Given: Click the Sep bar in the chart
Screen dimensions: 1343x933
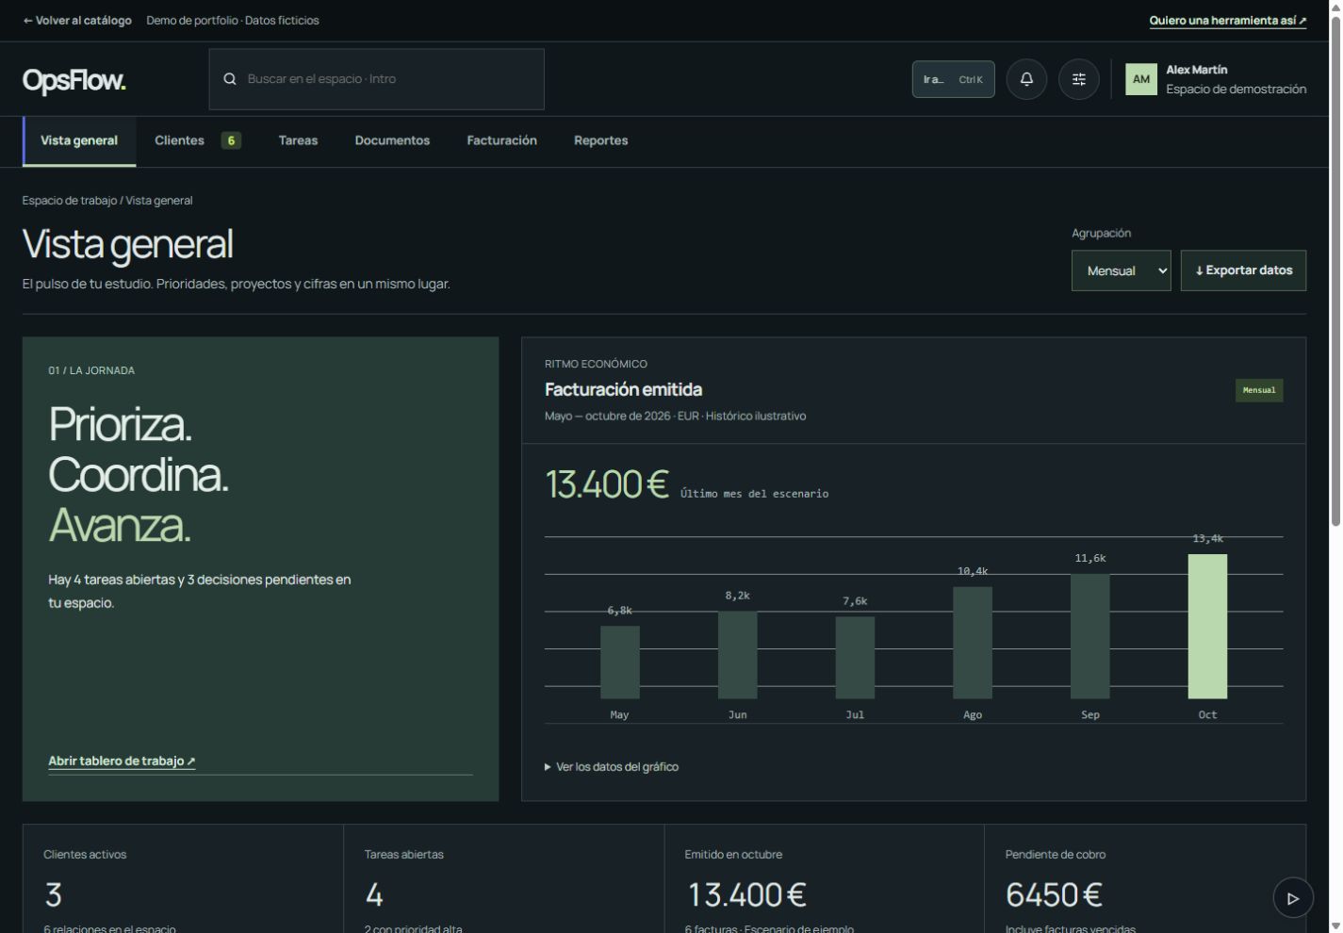Looking at the screenshot, I should tap(1089, 636).
